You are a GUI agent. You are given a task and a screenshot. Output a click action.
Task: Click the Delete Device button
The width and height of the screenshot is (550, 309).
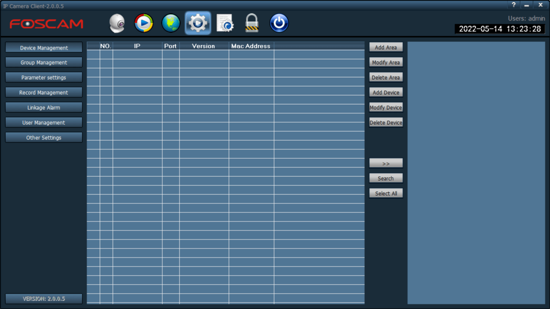coord(386,122)
